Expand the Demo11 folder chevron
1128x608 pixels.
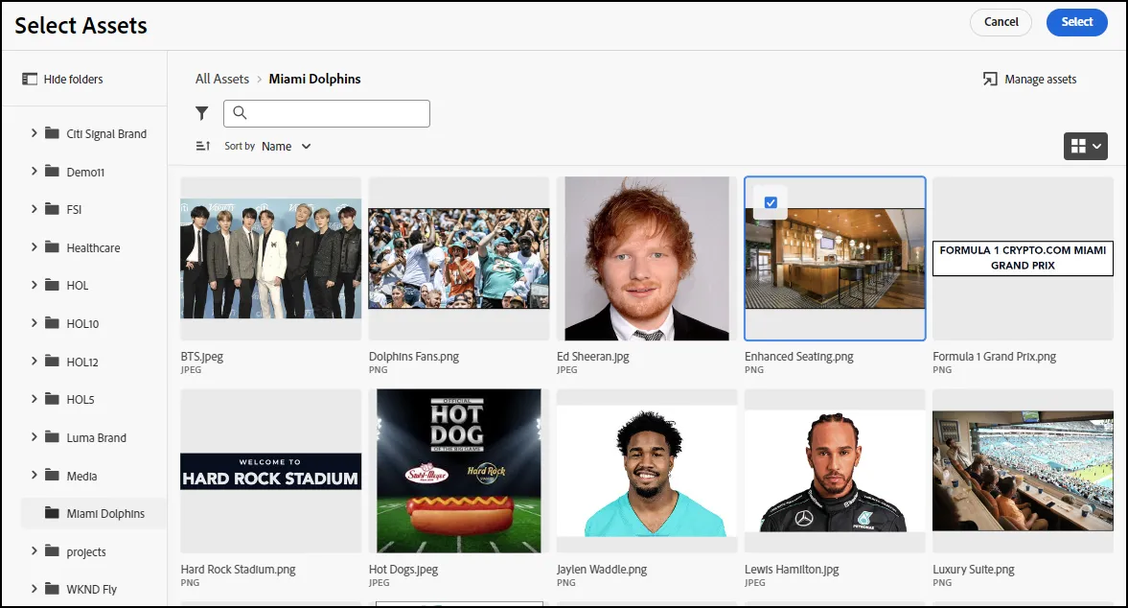[34, 172]
